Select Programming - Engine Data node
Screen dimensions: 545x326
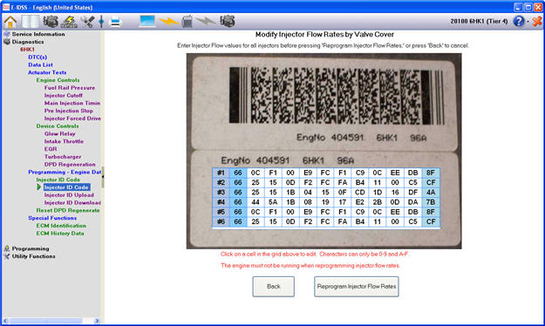[65, 172]
